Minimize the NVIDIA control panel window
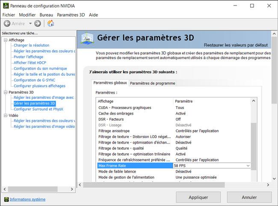278x206 pixels. (235, 6)
